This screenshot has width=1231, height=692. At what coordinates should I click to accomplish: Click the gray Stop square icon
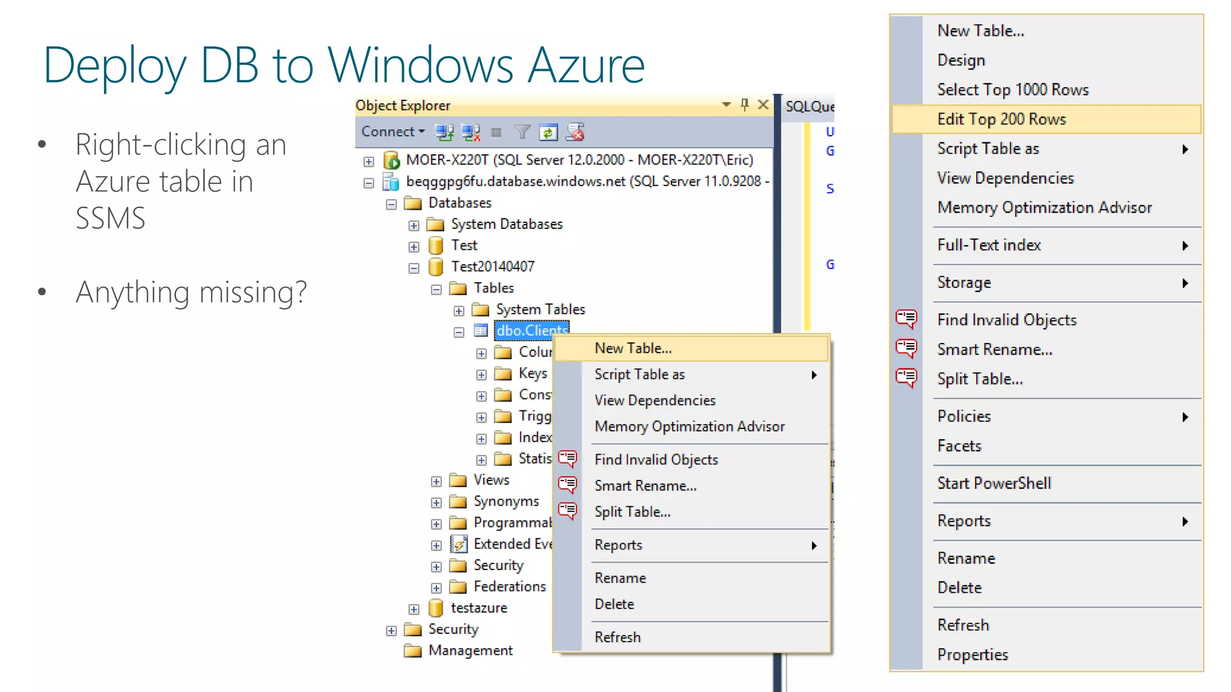pyautogui.click(x=496, y=133)
